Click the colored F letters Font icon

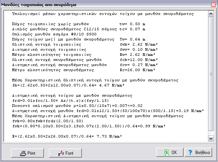point(61,153)
